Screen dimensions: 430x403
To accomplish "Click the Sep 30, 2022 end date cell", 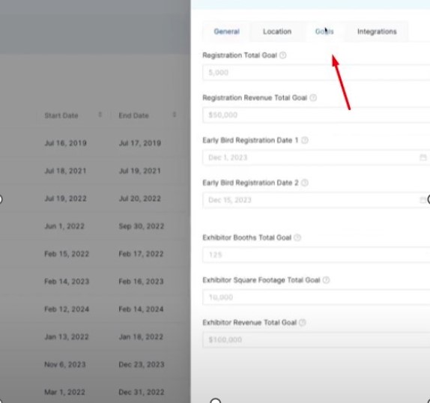I will coord(142,226).
